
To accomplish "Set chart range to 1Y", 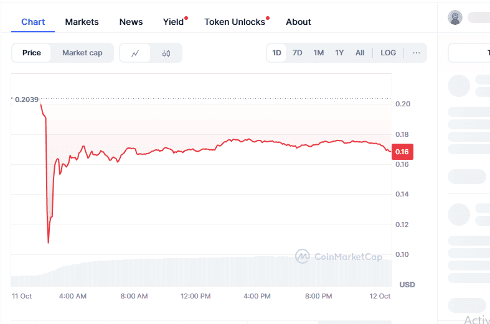I will click(339, 53).
